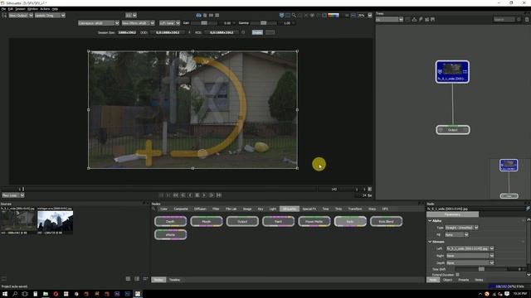Click the shield overlay icon in viewer toolbar
Viewport: 531px width, 298px height.
tap(281, 15)
